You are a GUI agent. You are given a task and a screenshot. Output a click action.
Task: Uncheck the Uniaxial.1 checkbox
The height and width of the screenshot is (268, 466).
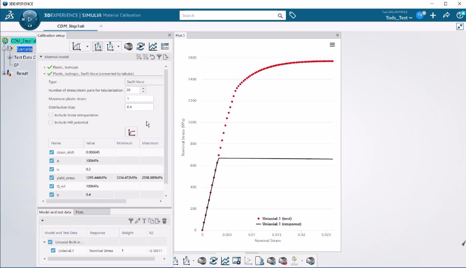coord(53,251)
